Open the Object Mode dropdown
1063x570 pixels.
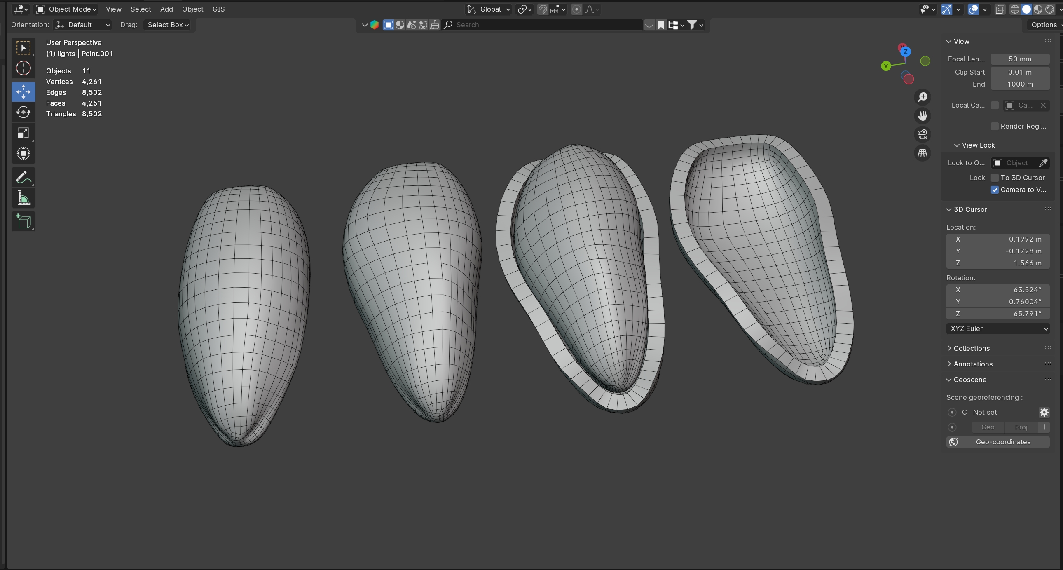(66, 9)
